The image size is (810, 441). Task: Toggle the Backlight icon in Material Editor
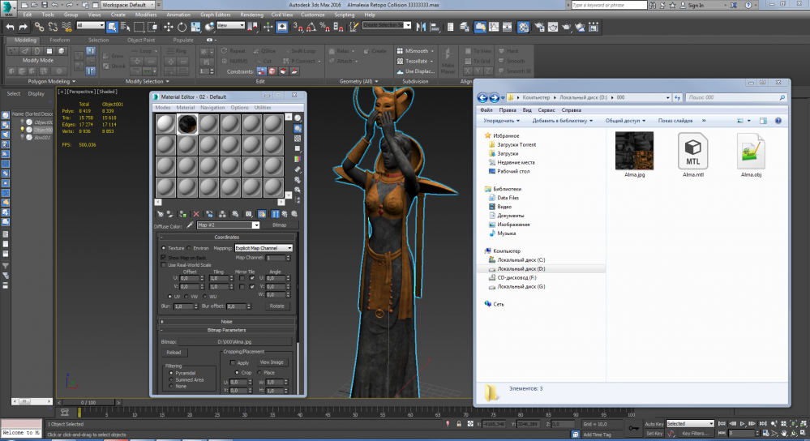click(x=298, y=129)
